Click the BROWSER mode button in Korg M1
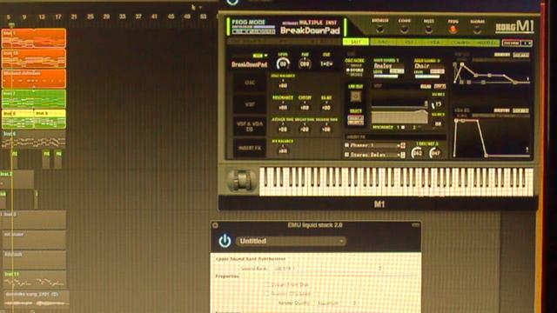This screenshot has width=557, height=313. pyautogui.click(x=379, y=30)
